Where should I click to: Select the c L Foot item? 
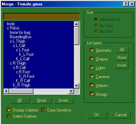23,50
